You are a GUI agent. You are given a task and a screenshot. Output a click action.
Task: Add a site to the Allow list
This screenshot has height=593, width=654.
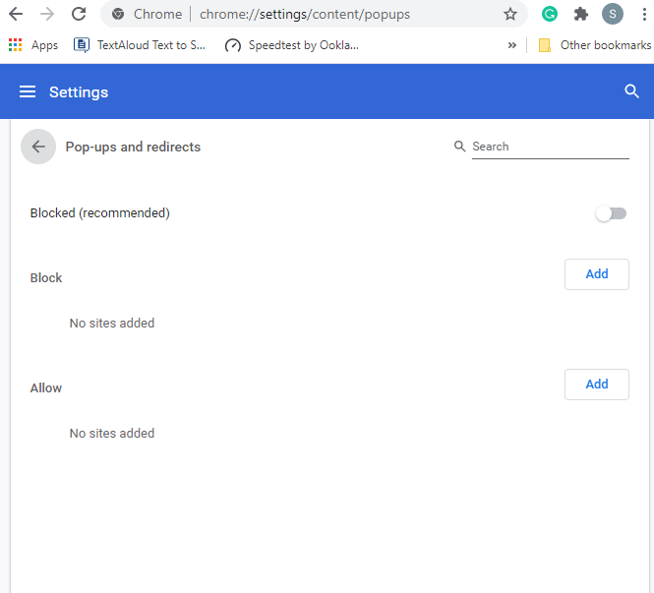[x=596, y=385]
